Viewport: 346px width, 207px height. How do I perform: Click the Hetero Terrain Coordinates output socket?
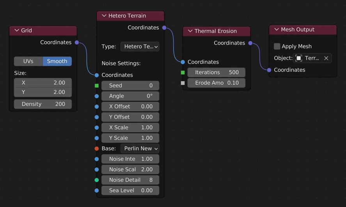[164, 28]
